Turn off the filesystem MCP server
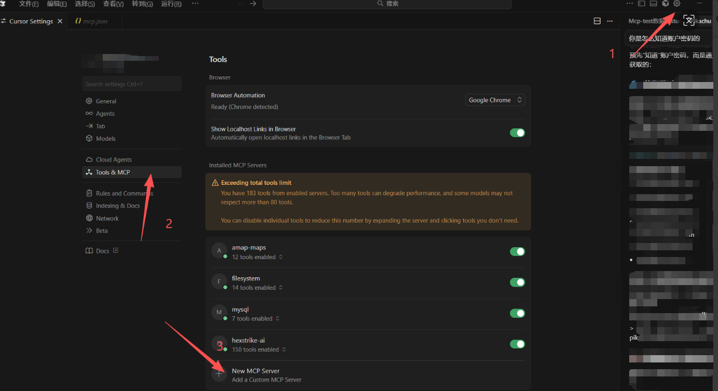The height and width of the screenshot is (391, 718). tap(517, 282)
